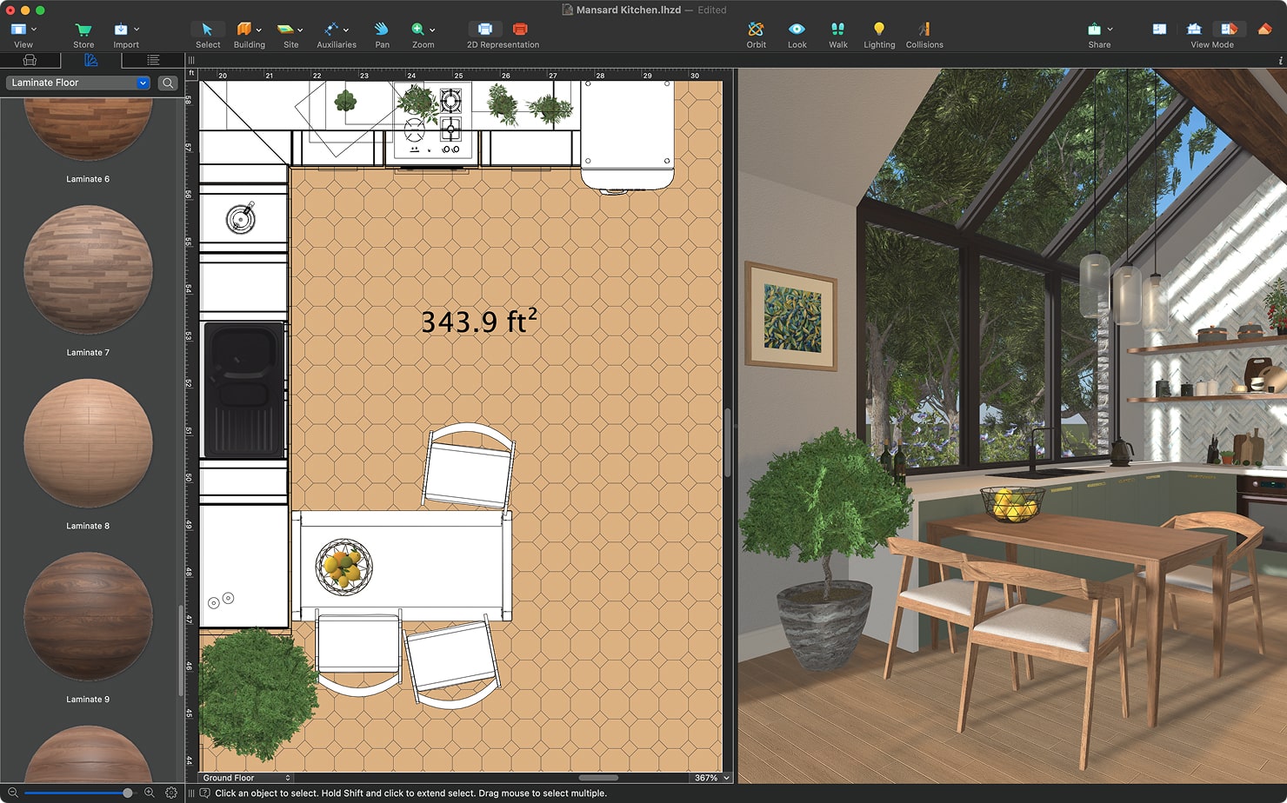Switch to 2D elevation view mode
The width and height of the screenshot is (1287, 803).
pos(1194,30)
